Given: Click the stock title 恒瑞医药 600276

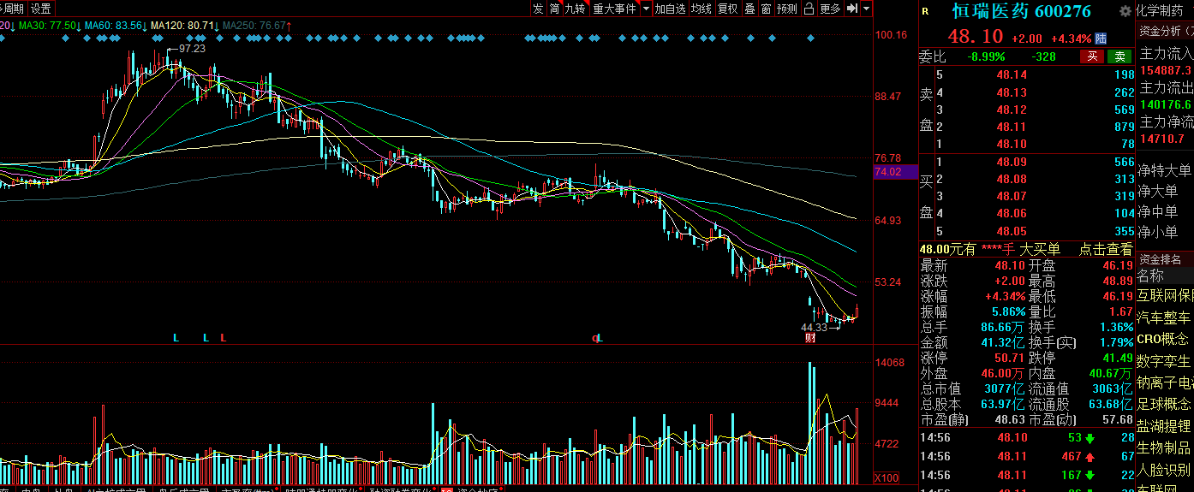Looking at the screenshot, I should tap(1022, 11).
